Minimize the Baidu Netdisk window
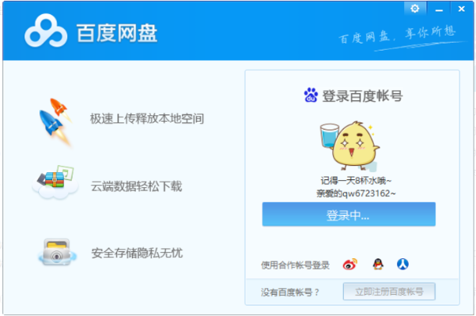This screenshot has height=316, width=476. pos(439,8)
